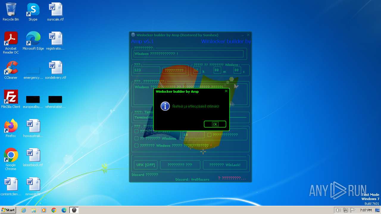Screen dimensions: 381x214
Task: Close the Winlocker builder message dialog
Action: click(226, 91)
